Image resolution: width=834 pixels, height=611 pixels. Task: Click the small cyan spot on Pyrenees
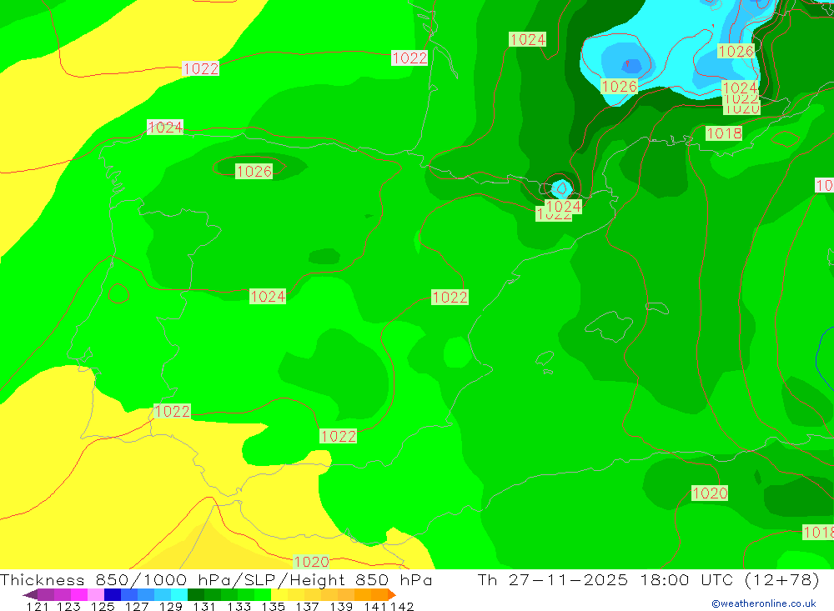pyautogui.click(x=561, y=188)
